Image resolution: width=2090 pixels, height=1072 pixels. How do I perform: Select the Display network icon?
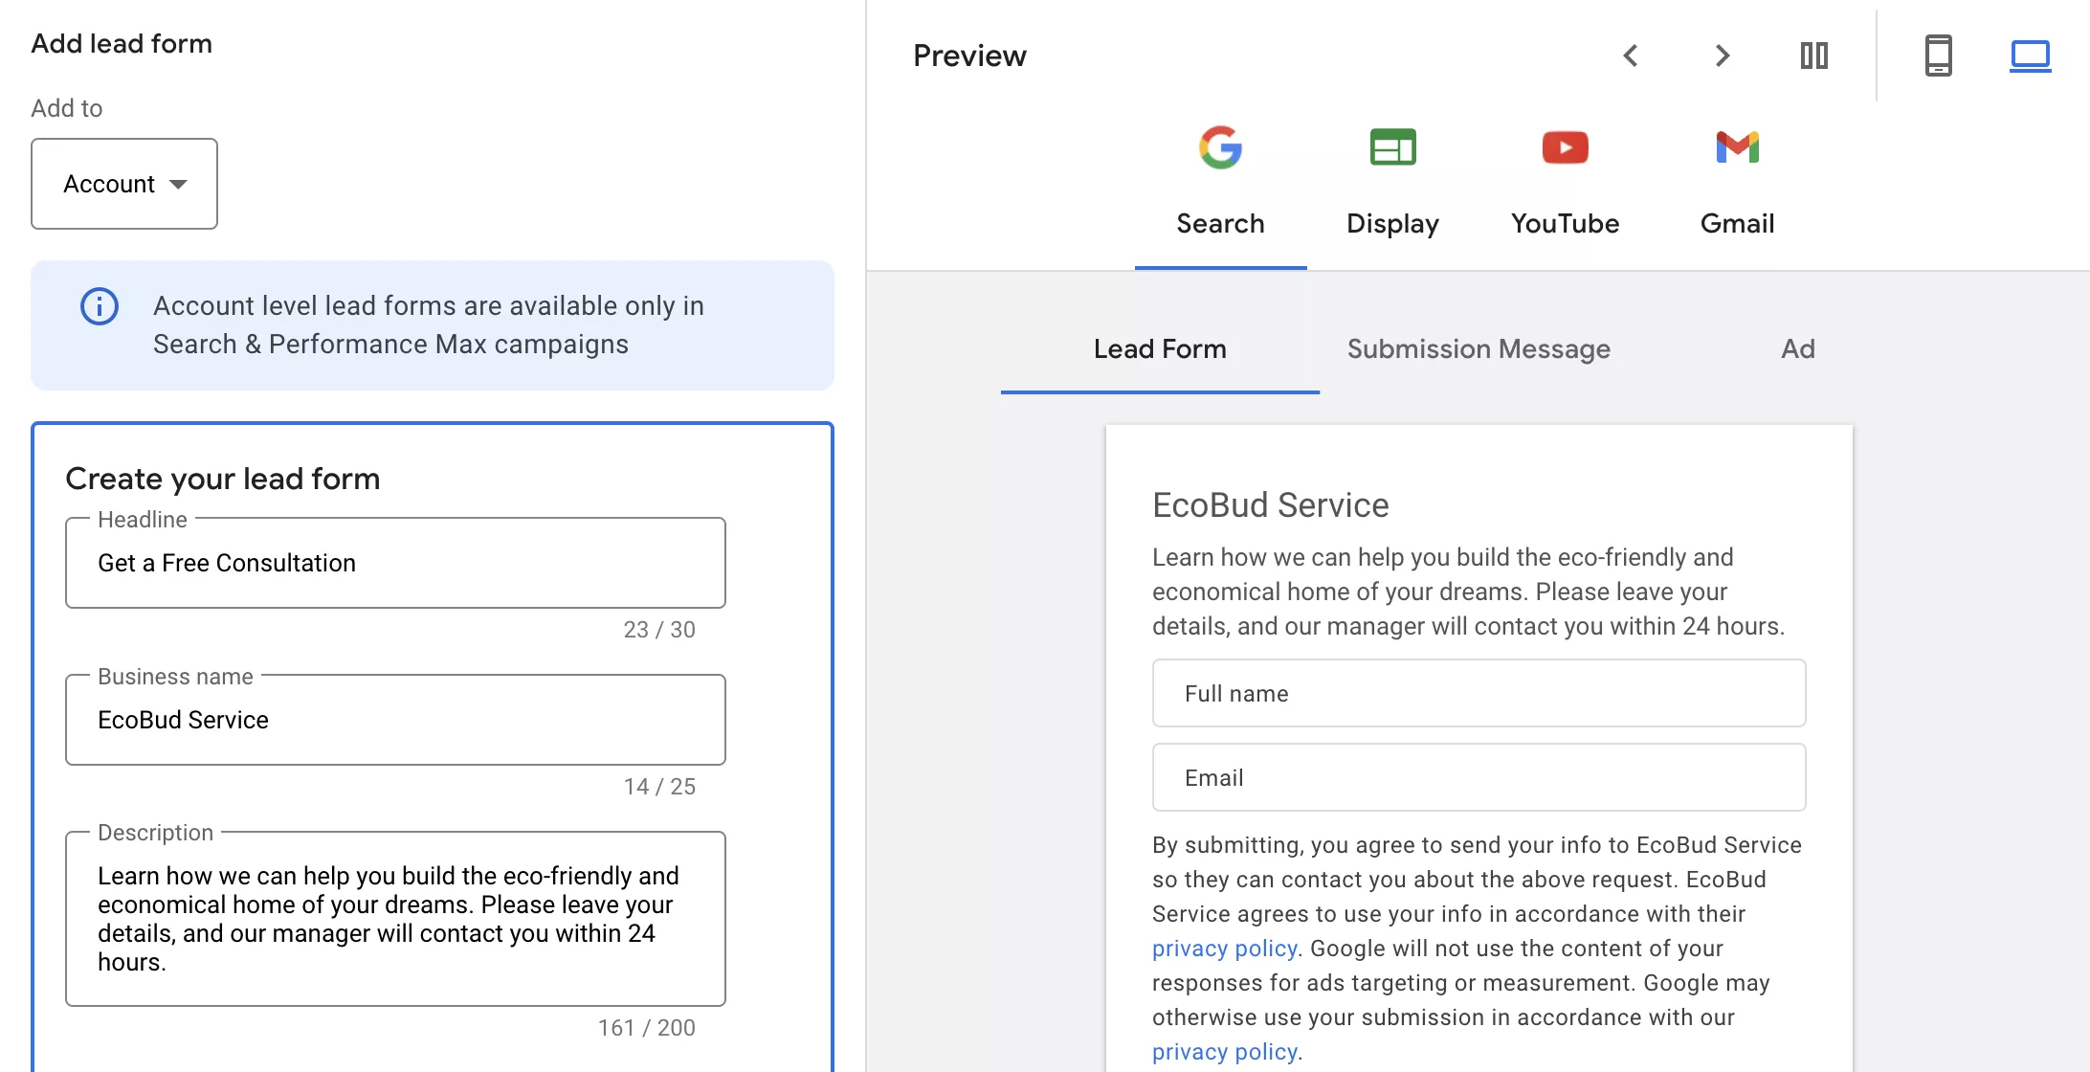coord(1392,147)
